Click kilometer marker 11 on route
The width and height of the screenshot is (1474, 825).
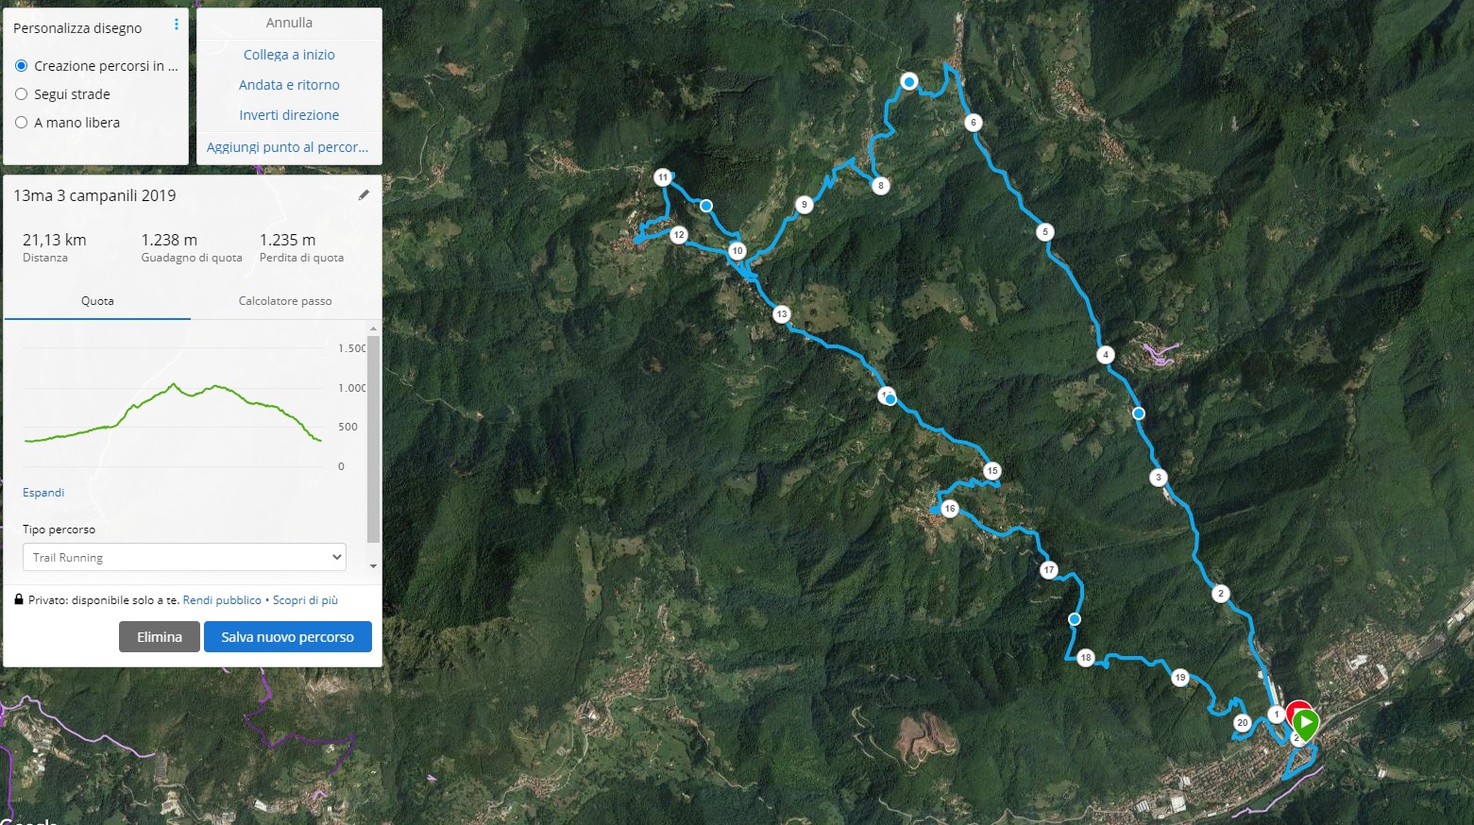coord(663,177)
